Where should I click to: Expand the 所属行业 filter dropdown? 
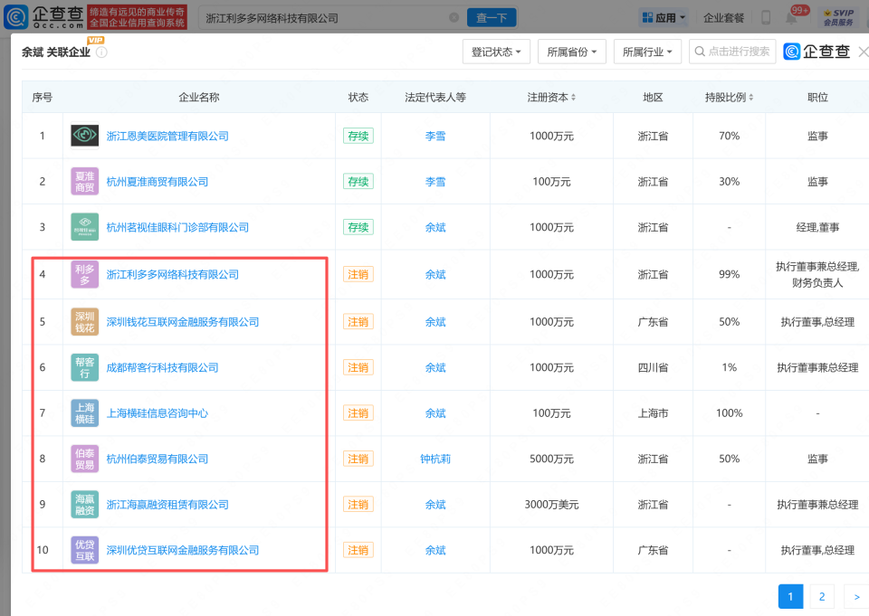[x=647, y=52]
